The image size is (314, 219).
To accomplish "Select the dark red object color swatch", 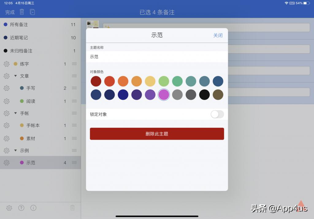I will point(96,81).
